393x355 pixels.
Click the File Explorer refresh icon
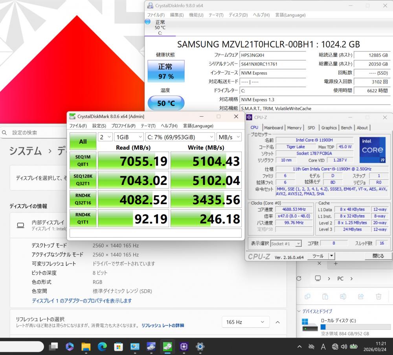click(299, 278)
